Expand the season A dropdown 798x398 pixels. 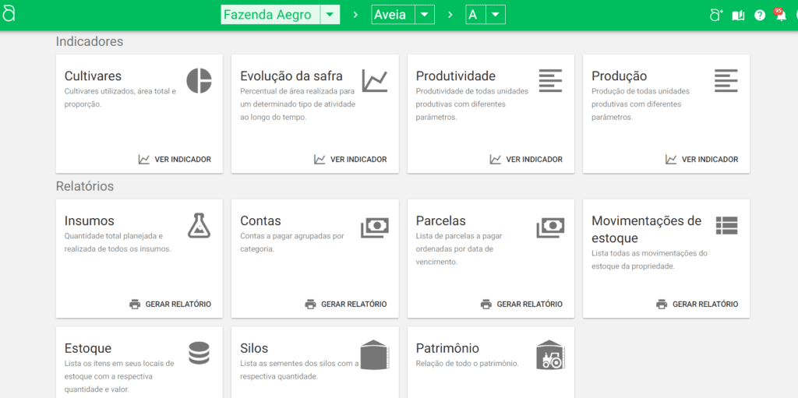tap(496, 15)
